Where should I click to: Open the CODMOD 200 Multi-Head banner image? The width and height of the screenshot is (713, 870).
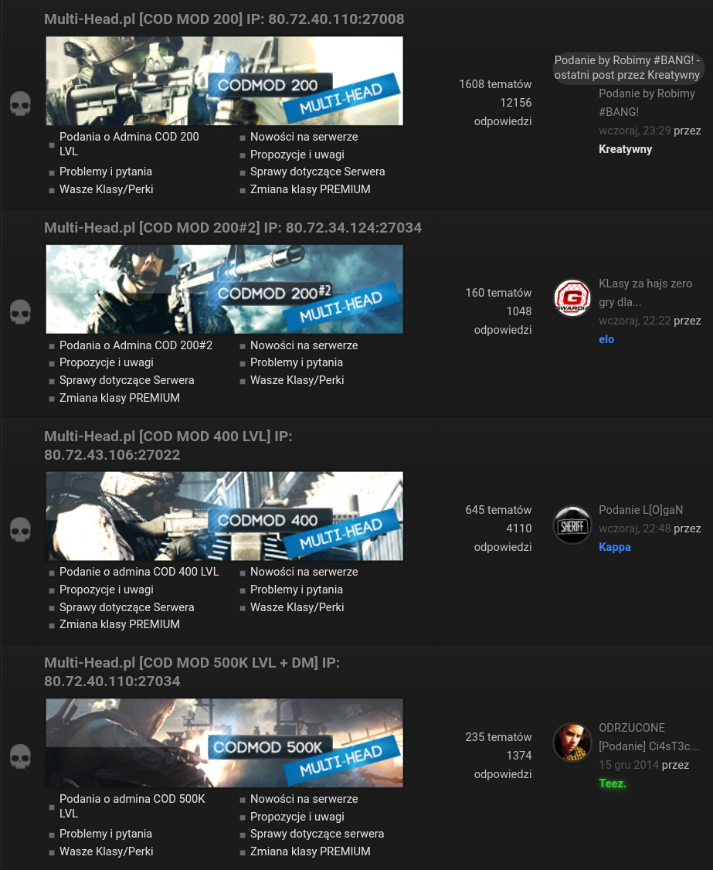[x=224, y=81]
